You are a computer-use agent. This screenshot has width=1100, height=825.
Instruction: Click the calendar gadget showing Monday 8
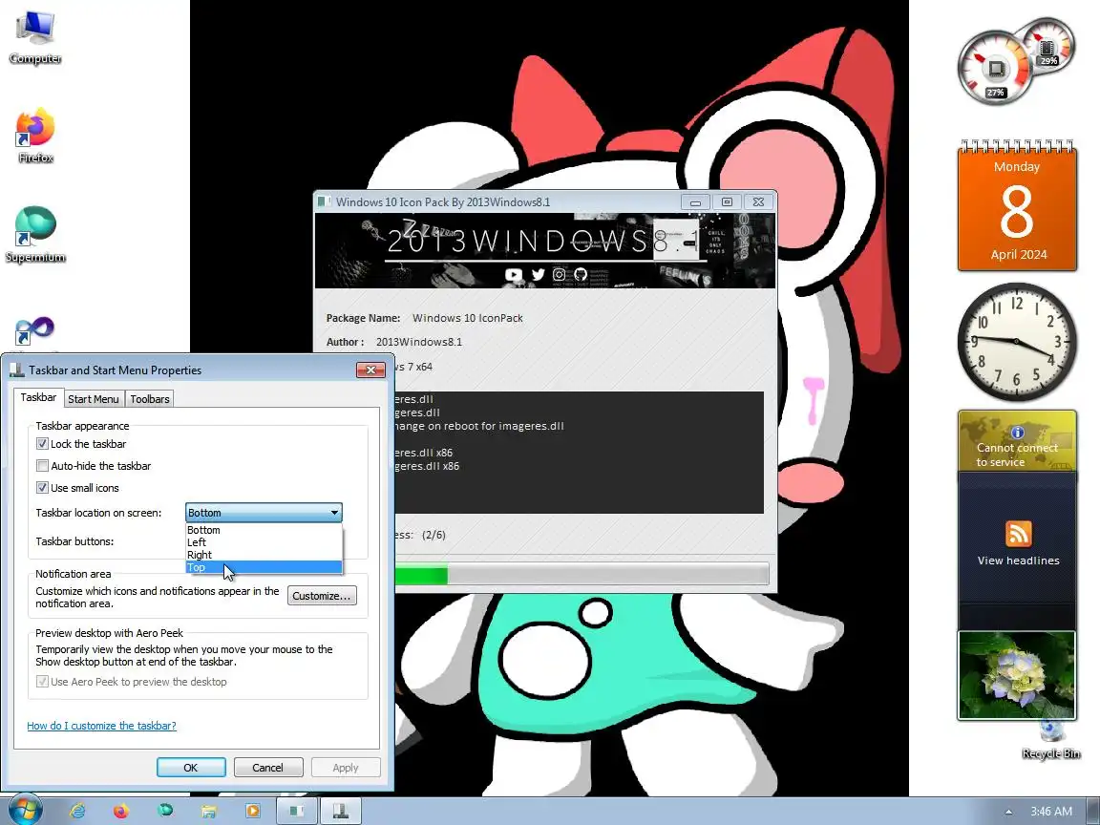pyautogui.click(x=1017, y=205)
